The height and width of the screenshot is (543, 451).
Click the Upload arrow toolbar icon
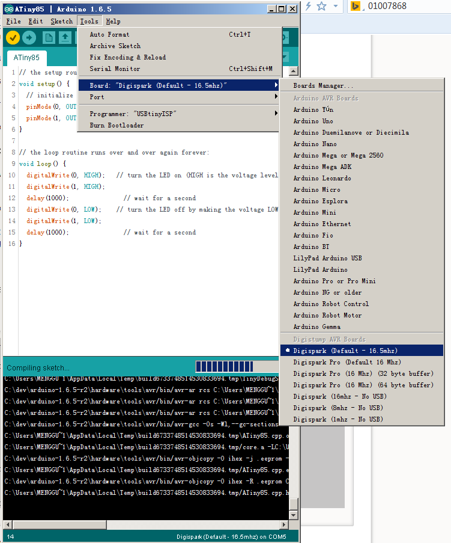point(29,37)
